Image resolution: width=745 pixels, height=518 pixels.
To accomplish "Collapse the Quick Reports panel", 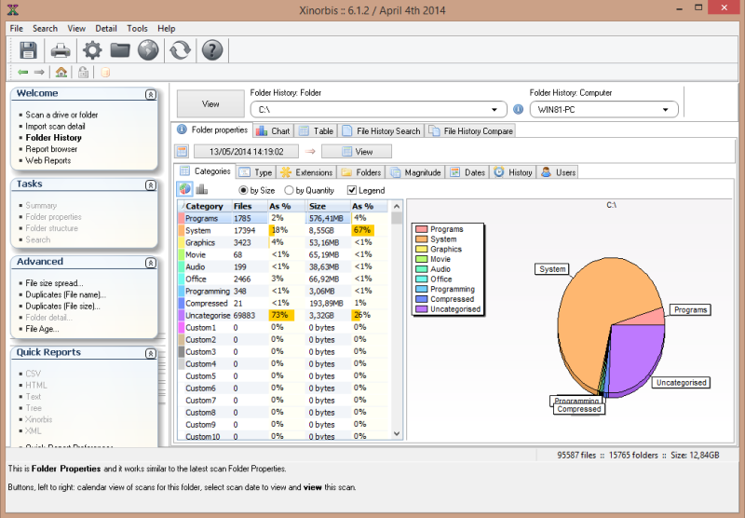I will [151, 354].
